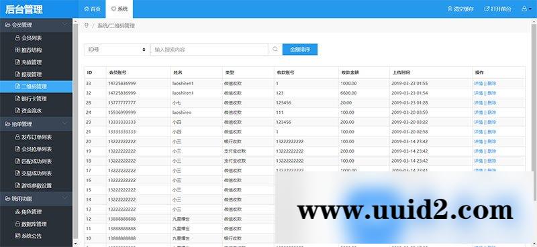Open 资金流水 in the sidebar

tap(28, 110)
